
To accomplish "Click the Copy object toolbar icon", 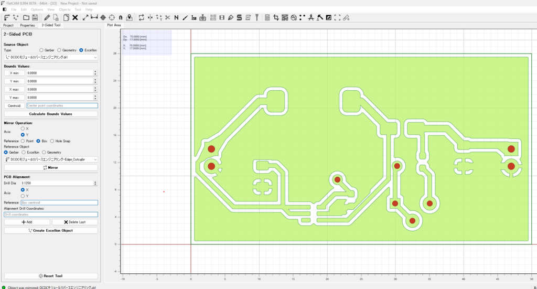I will coord(66,17).
